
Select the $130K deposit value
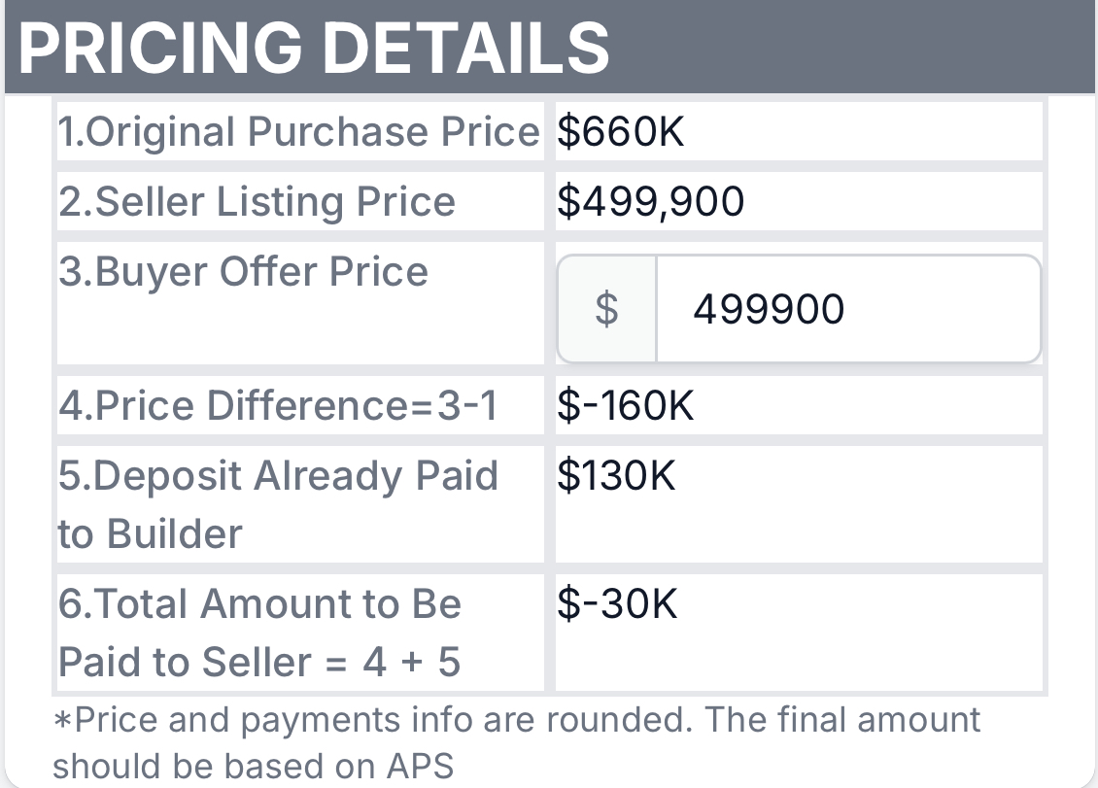616,475
